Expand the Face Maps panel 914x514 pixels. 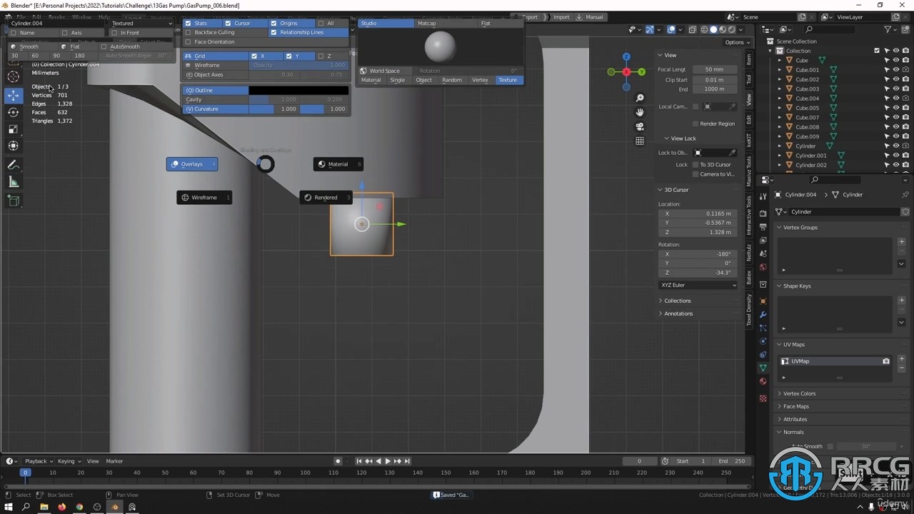[795, 406]
